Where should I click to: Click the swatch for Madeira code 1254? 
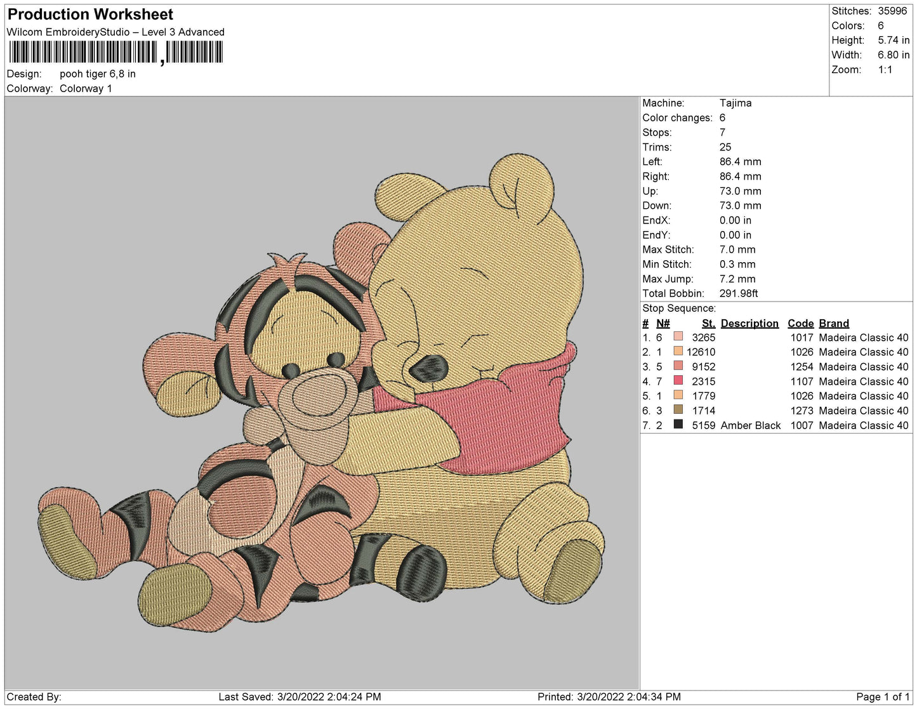tap(678, 366)
